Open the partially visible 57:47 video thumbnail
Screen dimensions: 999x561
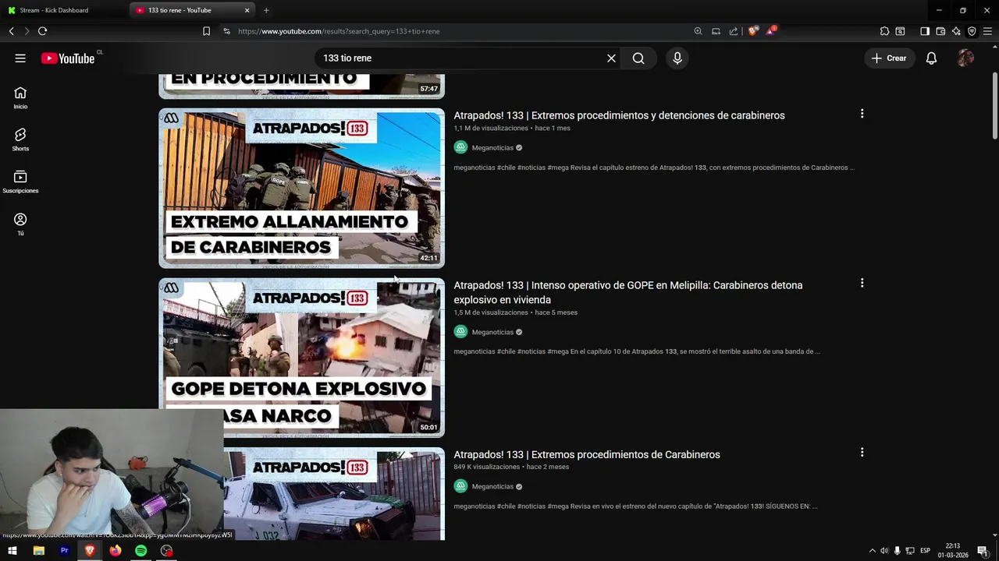(301, 86)
